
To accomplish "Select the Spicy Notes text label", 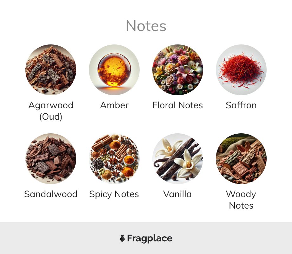I will (114, 195).
